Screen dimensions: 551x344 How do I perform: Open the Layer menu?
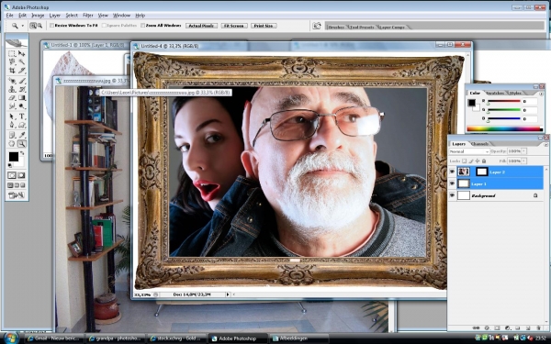(54, 16)
